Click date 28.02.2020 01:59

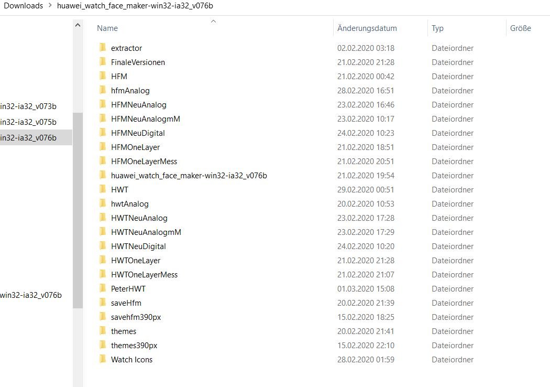[x=366, y=360]
